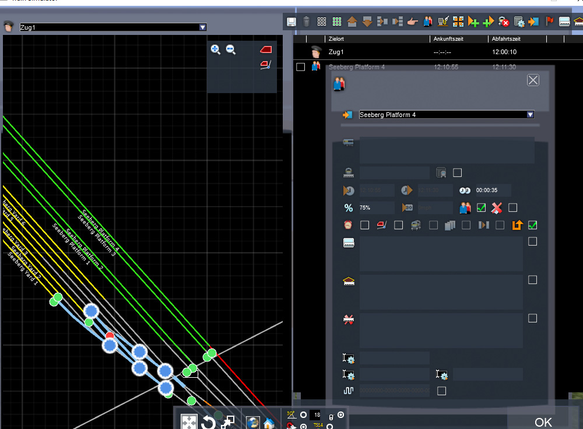Viewport: 583px width, 429px height.
Task: Toggle checked box beside passengers icon
Action: 481,207
